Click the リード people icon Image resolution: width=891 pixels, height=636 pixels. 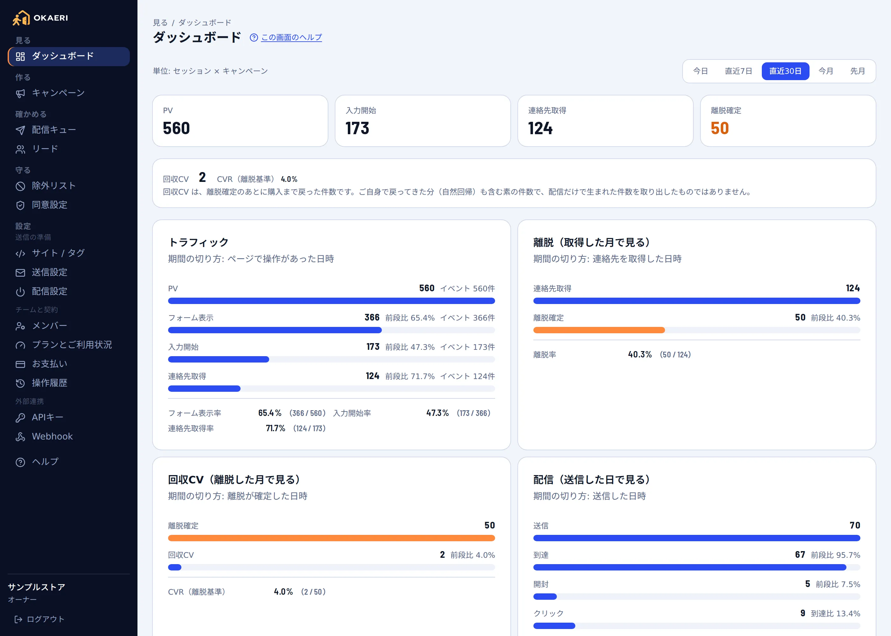click(x=20, y=149)
